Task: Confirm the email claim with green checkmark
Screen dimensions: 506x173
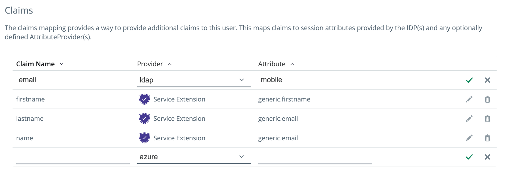Action: tap(469, 80)
